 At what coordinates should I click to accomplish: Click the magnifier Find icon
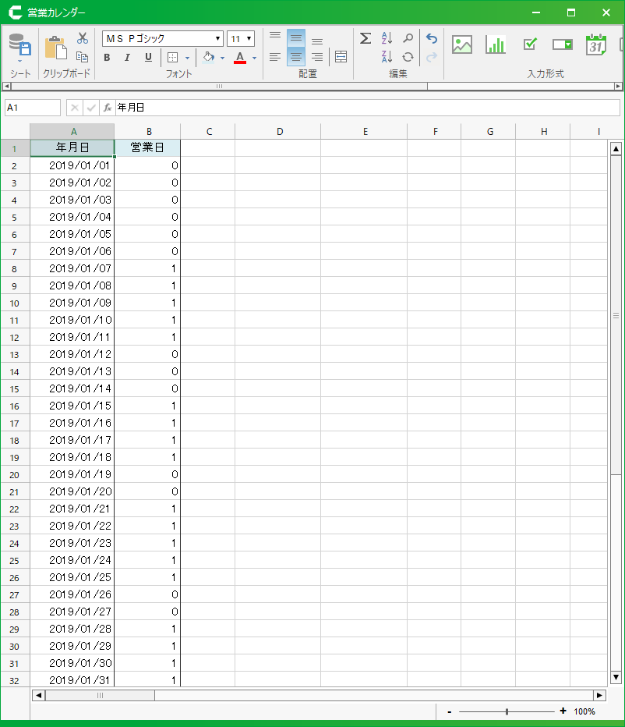click(408, 38)
